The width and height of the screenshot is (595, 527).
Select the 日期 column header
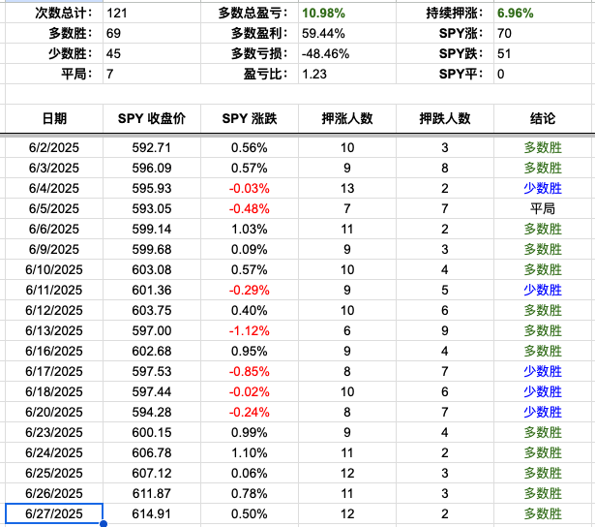54,118
